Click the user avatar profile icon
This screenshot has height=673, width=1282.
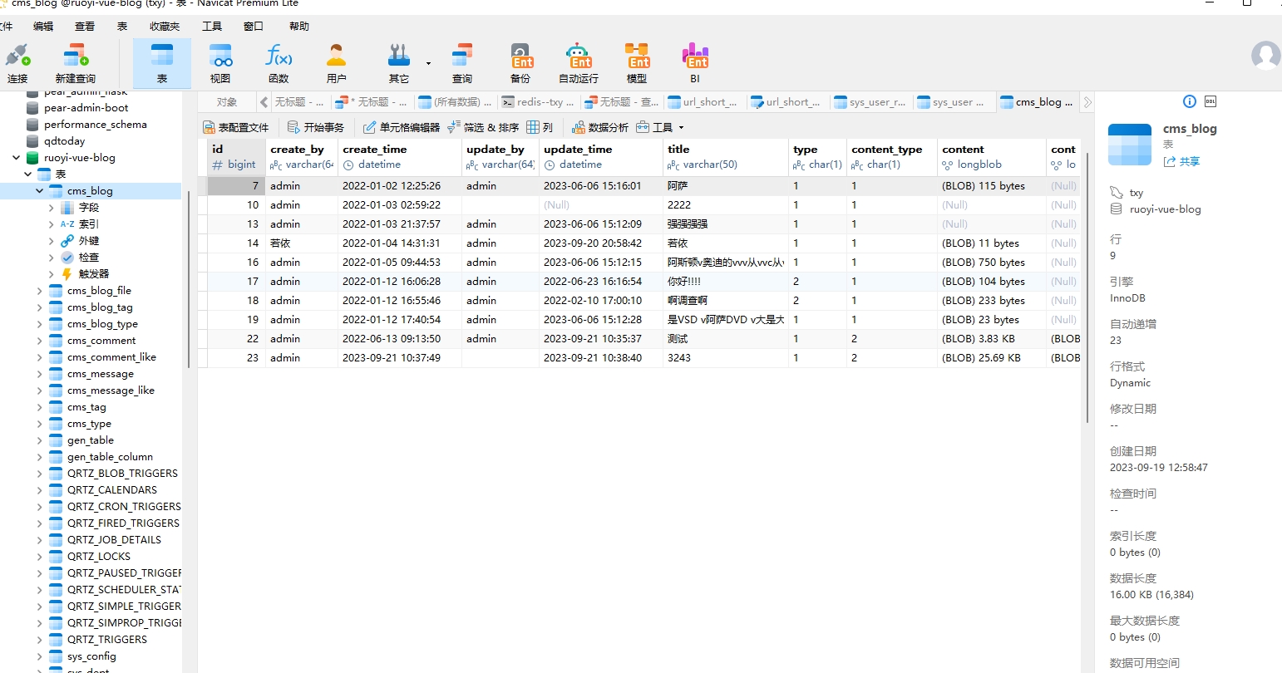1265,56
